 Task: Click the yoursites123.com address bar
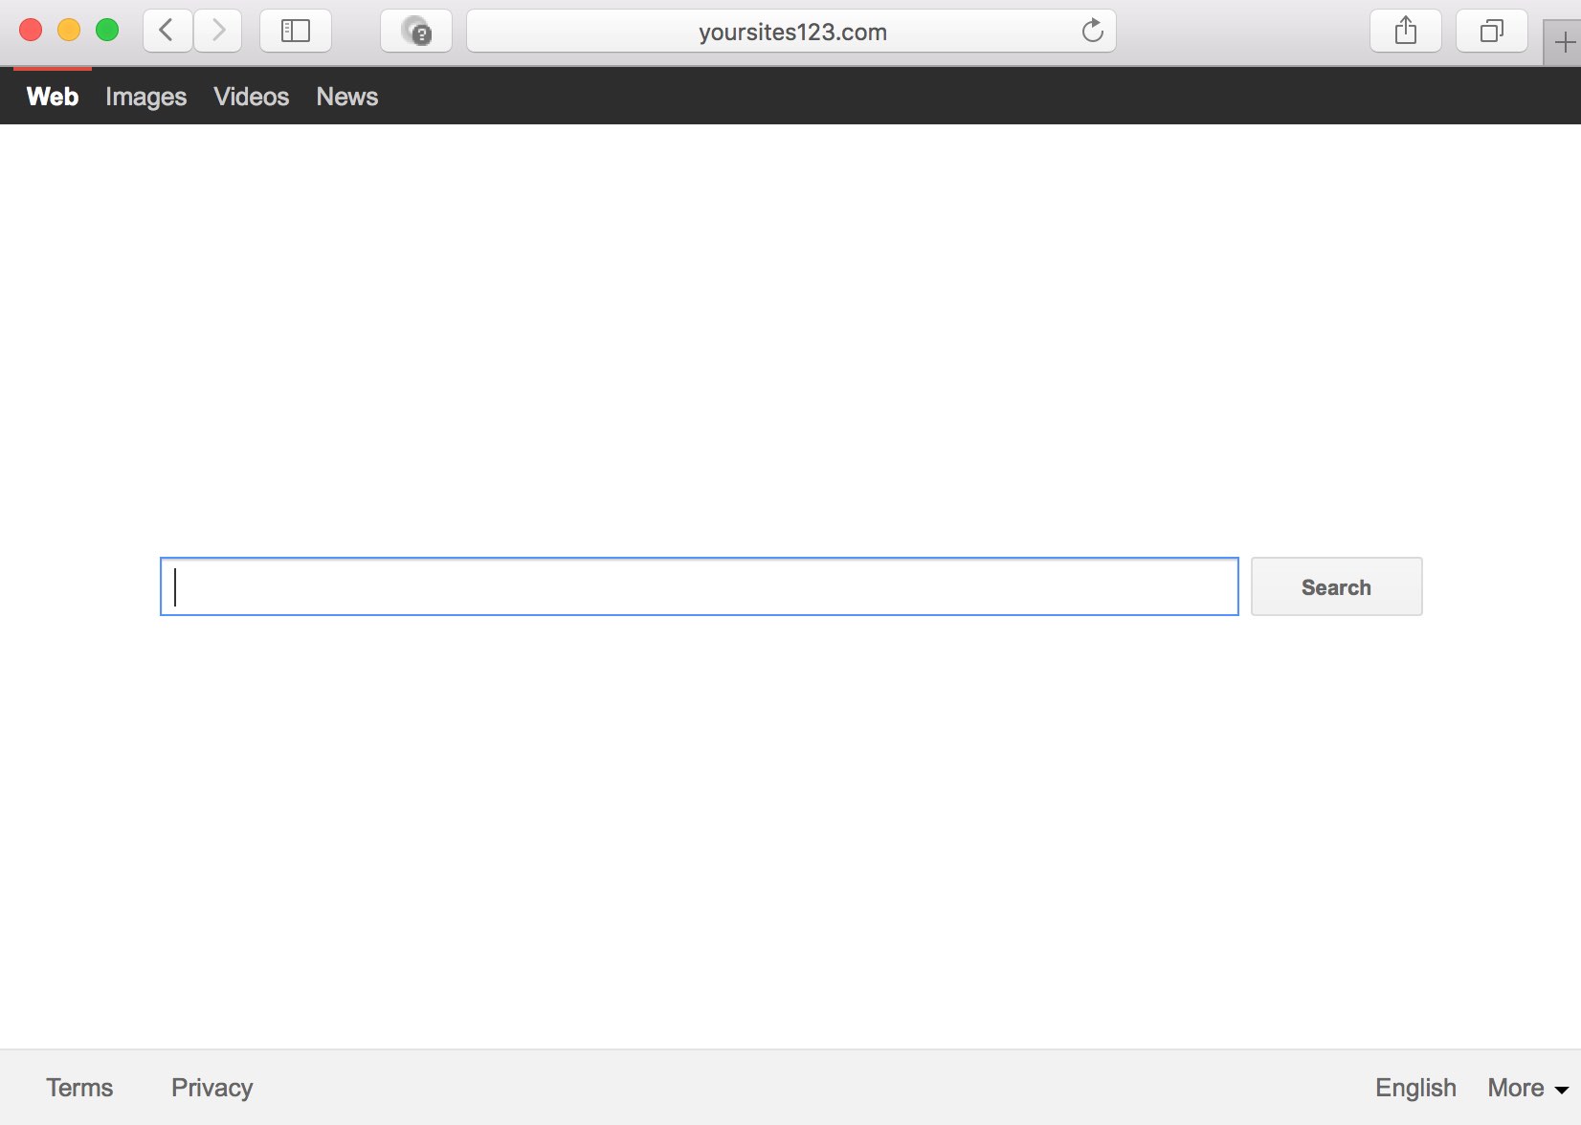tap(791, 32)
